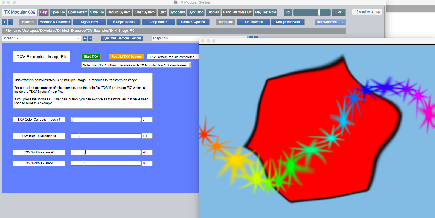Click the back arrow navigation button
Screen dimensions: 435x218
pos(4,22)
